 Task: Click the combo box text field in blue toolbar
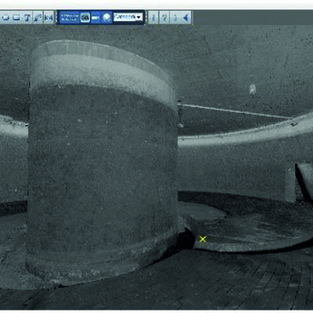tap(124, 17)
